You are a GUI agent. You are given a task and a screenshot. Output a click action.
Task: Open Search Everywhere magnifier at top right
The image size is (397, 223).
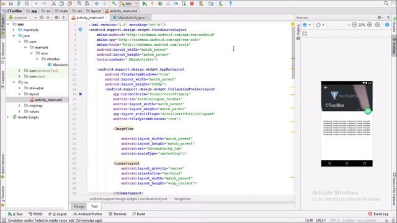tap(386, 3)
